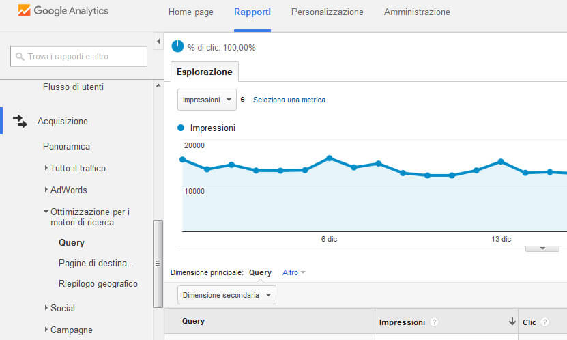
Task: Open the help icon next to Impressioni column
Action: click(x=434, y=322)
